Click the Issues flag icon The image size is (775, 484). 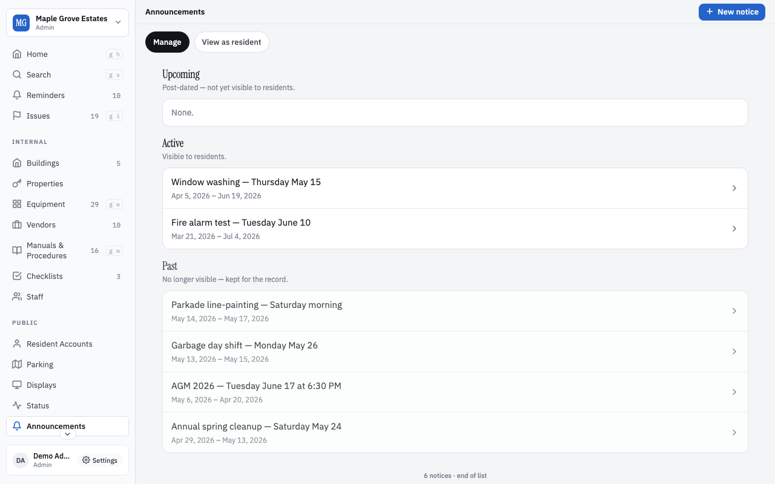(x=17, y=116)
